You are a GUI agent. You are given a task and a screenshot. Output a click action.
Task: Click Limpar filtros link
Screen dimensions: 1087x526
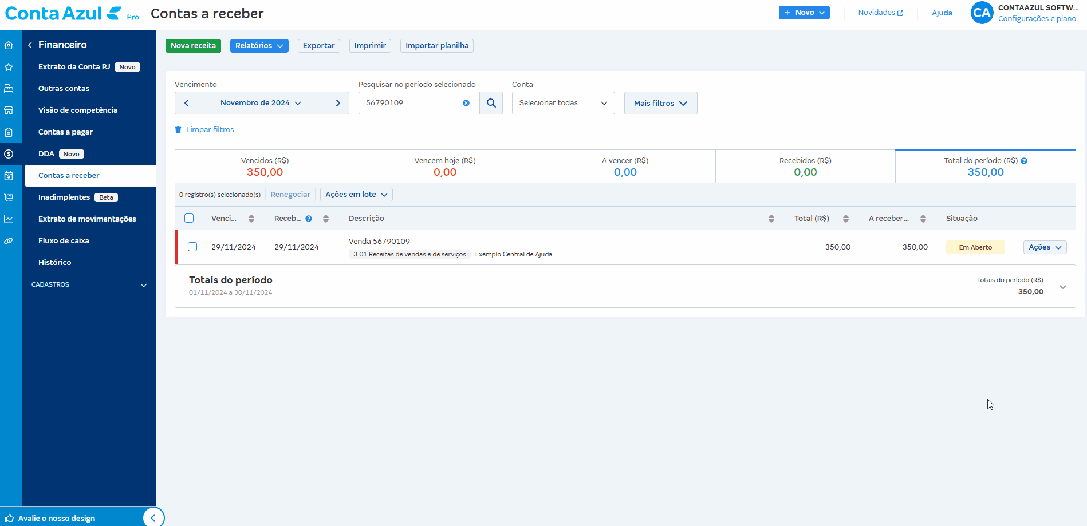pos(210,130)
